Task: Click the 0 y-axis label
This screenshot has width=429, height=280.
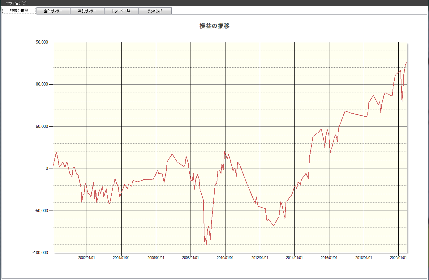Action: click(47, 169)
